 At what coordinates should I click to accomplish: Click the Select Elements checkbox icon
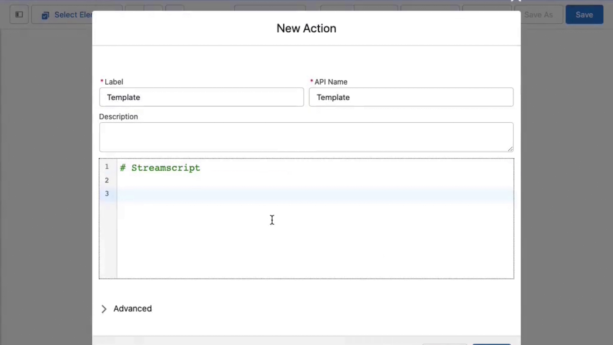45,15
